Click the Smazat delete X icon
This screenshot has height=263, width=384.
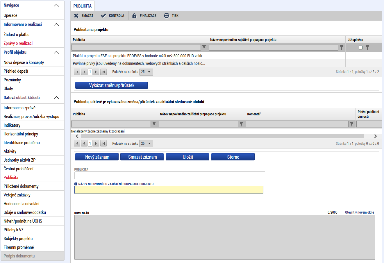point(76,16)
